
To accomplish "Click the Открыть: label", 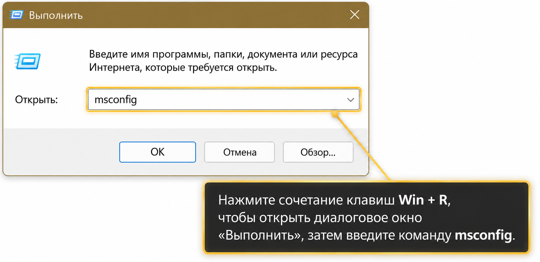I will (x=36, y=100).
